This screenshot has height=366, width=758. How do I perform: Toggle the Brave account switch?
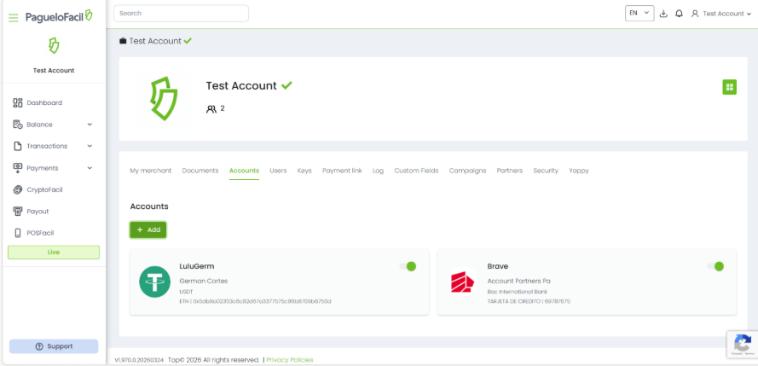pos(715,266)
